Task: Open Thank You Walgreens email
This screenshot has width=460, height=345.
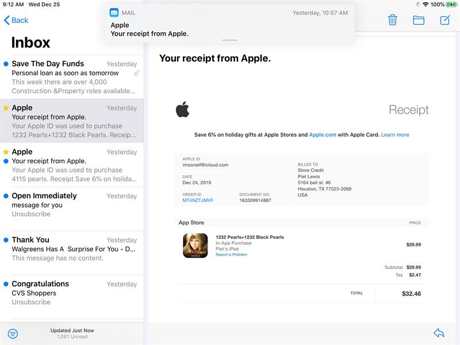Action: tap(72, 253)
